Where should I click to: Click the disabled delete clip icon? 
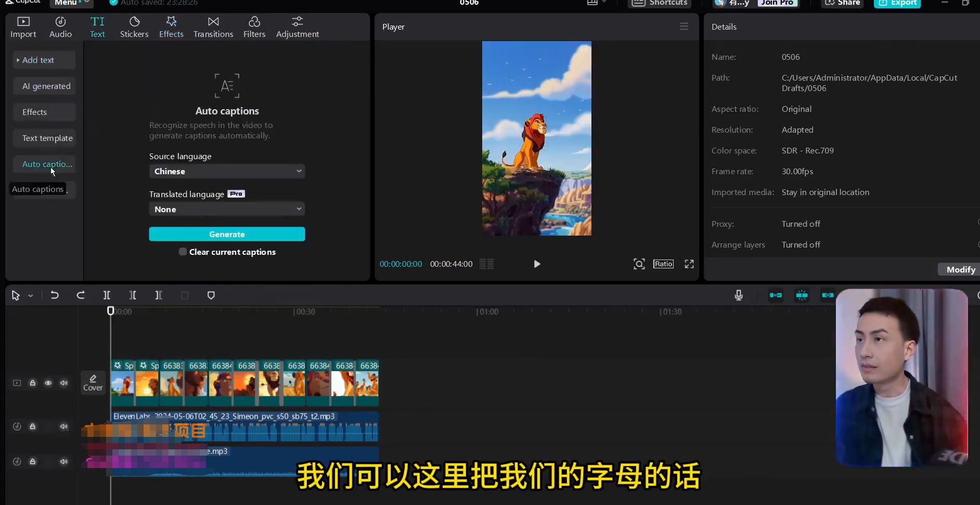coord(185,295)
